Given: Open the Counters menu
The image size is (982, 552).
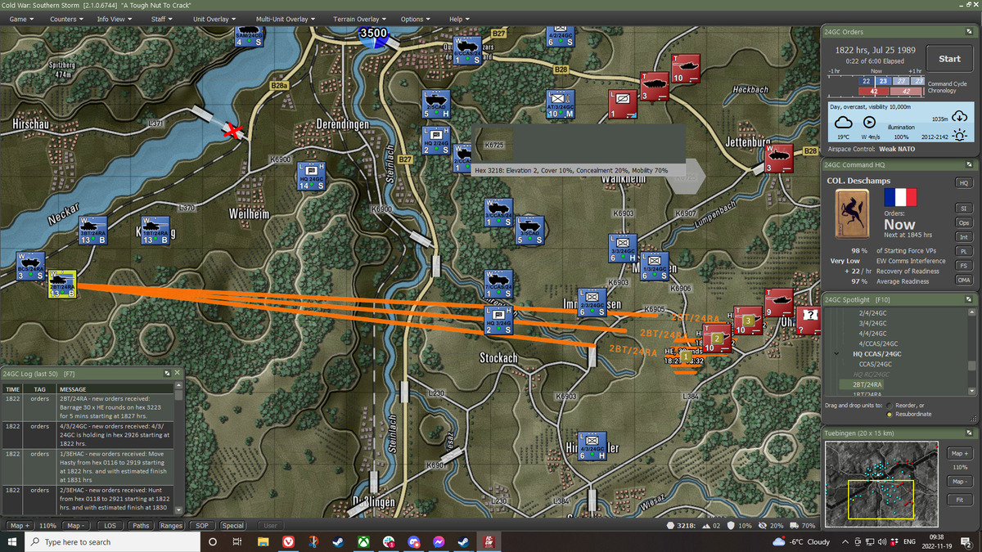Looking at the screenshot, I should [66, 19].
